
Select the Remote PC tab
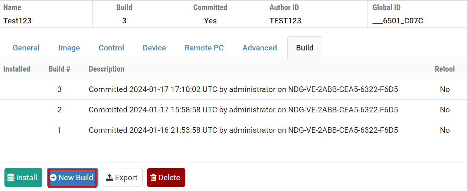[x=204, y=48]
